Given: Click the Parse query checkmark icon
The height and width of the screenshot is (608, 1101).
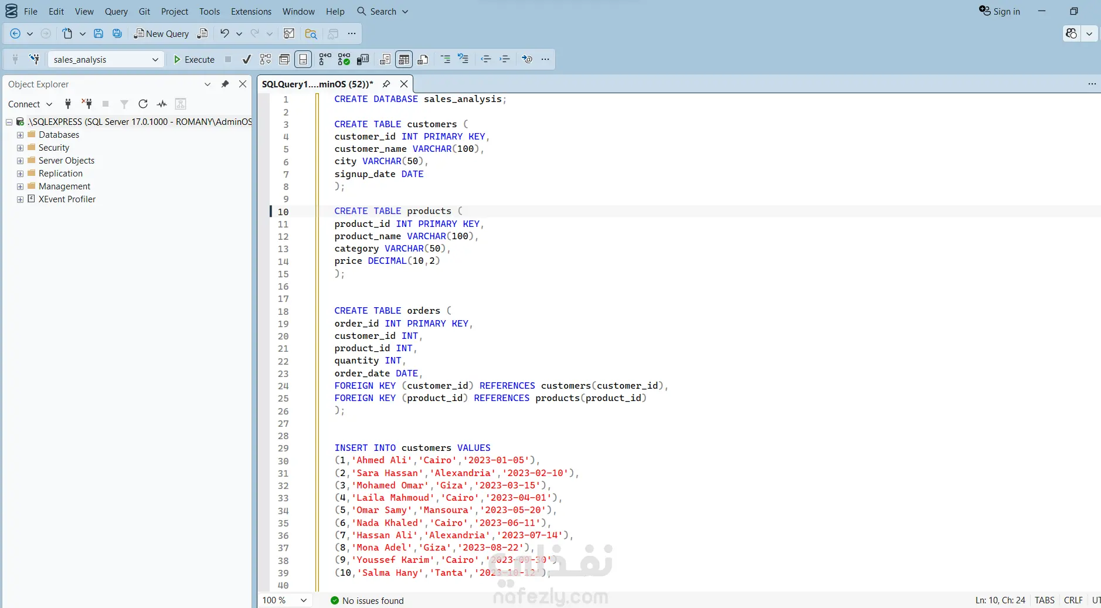Looking at the screenshot, I should [247, 59].
